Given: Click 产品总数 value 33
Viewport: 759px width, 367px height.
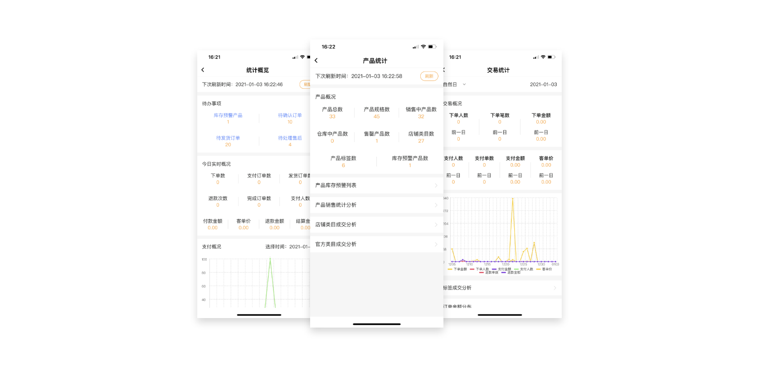Looking at the screenshot, I should (x=332, y=116).
